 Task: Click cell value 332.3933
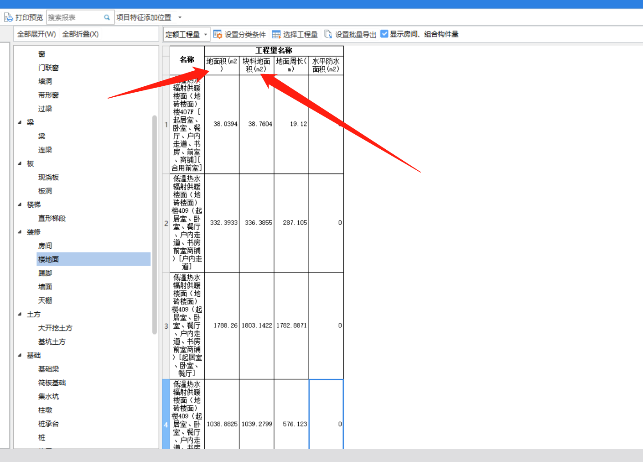click(x=223, y=223)
